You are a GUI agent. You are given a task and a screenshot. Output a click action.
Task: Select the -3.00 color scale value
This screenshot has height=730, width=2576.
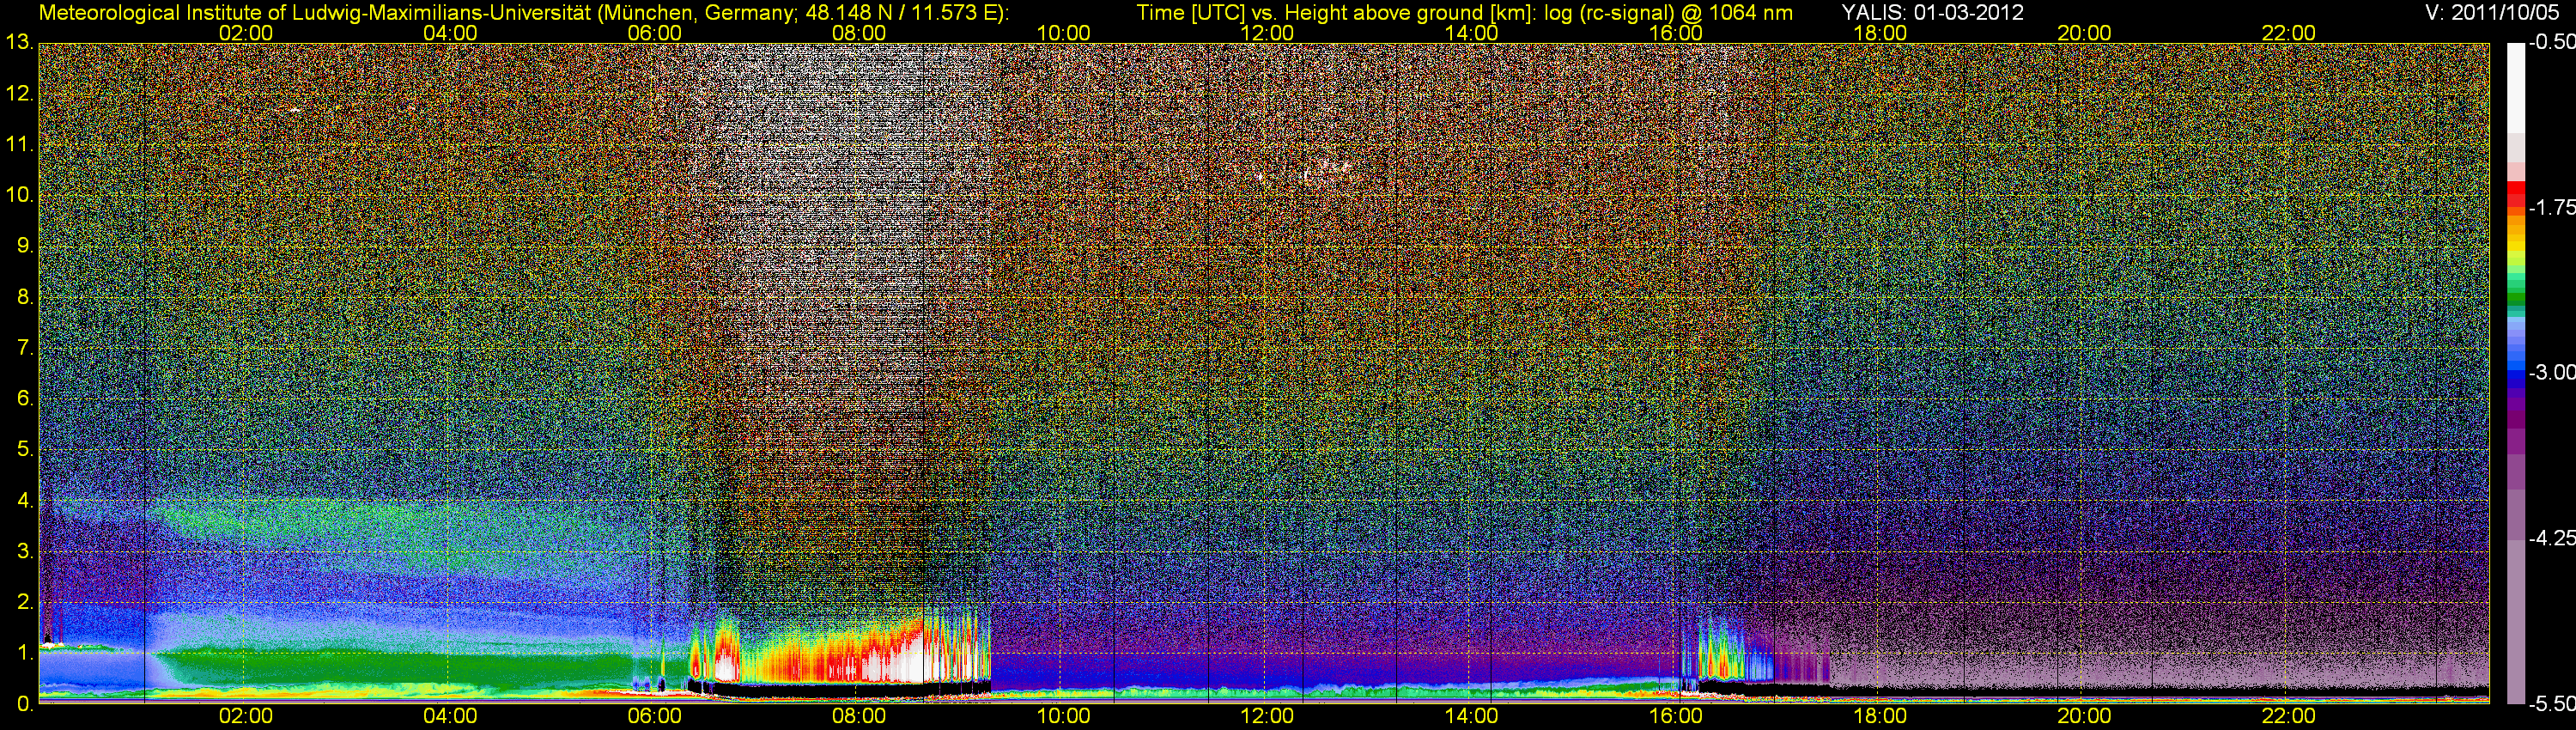(x=2550, y=373)
